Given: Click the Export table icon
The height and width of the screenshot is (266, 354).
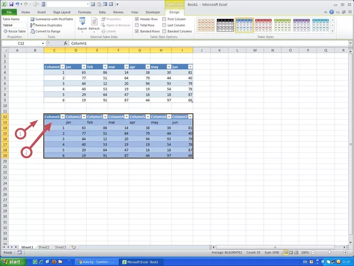Looking at the screenshot, I should click(x=82, y=24).
